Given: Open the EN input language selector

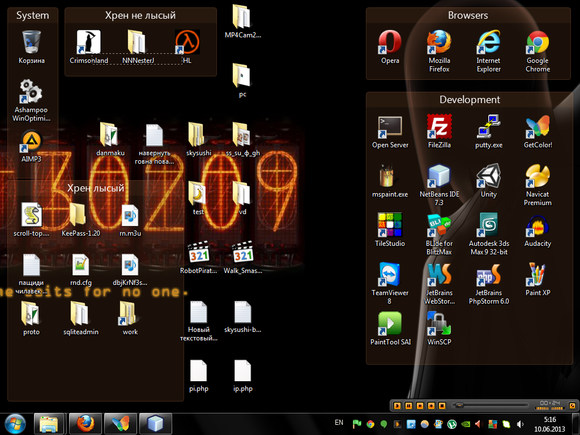Looking at the screenshot, I should (x=339, y=423).
